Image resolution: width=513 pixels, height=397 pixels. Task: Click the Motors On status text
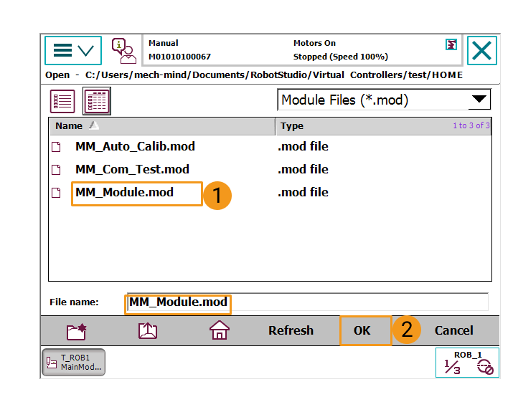[x=314, y=43]
